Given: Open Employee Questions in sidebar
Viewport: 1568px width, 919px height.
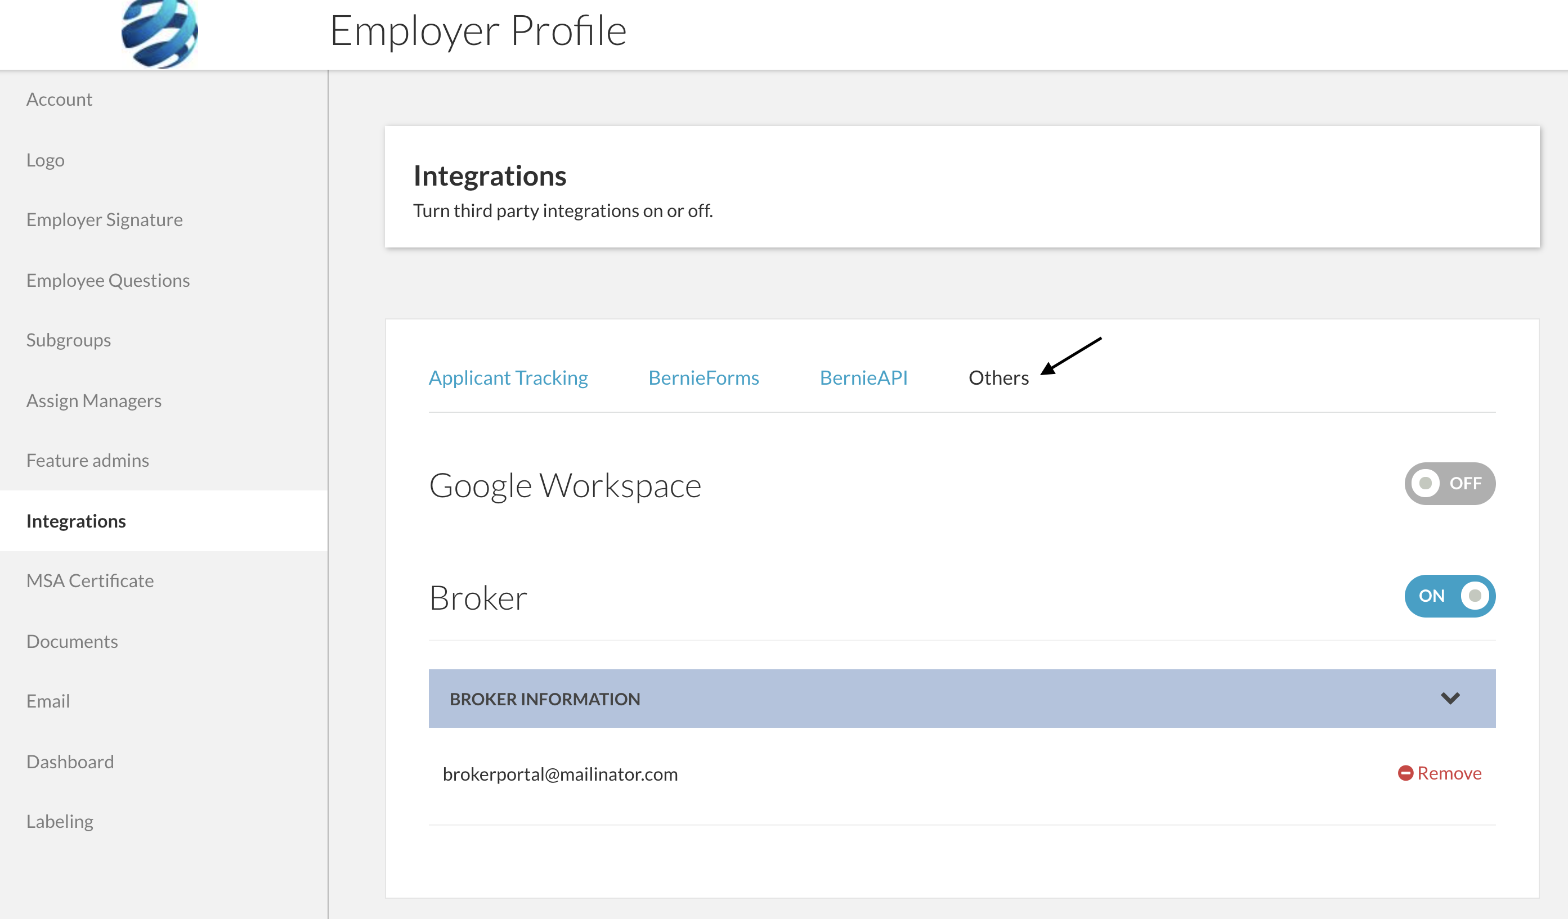Looking at the screenshot, I should click(108, 281).
